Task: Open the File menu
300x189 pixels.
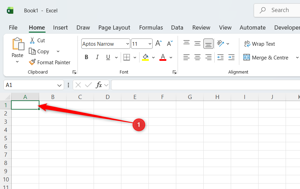Action: pyautogui.click(x=13, y=27)
